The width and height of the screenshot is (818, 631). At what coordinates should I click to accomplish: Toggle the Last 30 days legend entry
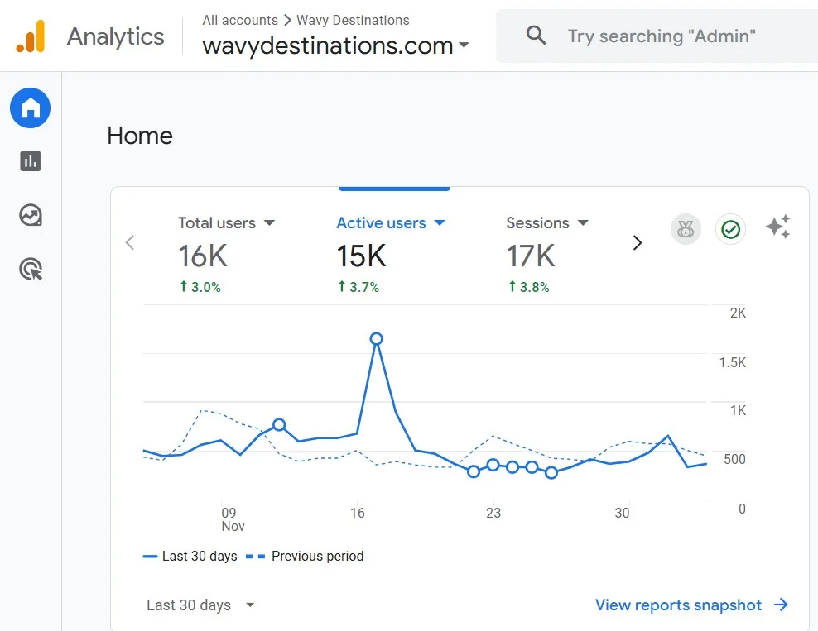coord(190,556)
